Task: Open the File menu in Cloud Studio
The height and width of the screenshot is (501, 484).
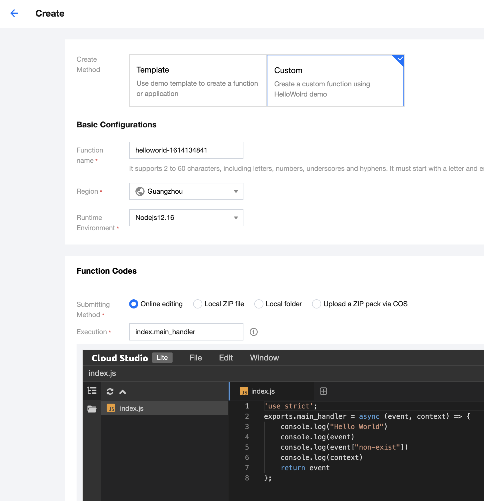Action: pyautogui.click(x=195, y=358)
